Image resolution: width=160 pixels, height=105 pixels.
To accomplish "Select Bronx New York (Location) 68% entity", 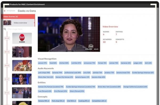I will coord(109,87).
